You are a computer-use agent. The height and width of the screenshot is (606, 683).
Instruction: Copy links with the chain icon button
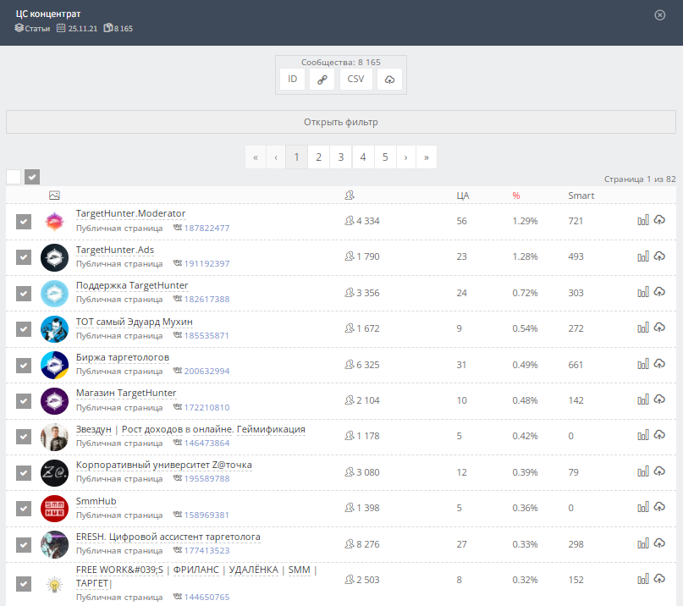[x=322, y=80]
